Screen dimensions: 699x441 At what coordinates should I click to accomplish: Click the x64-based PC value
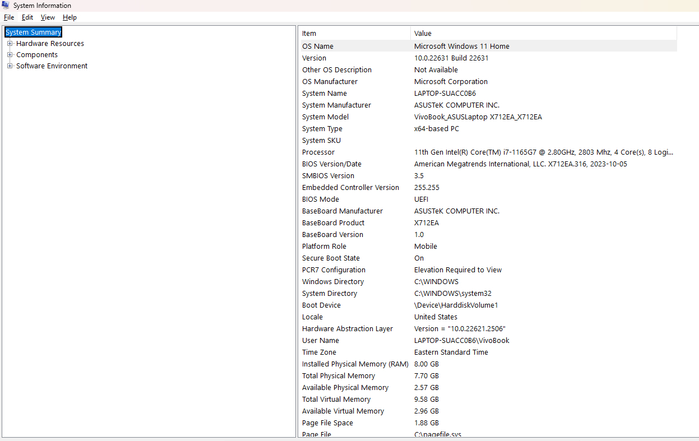[x=437, y=129]
